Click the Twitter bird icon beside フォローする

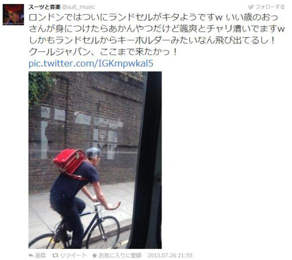pos(251,7)
